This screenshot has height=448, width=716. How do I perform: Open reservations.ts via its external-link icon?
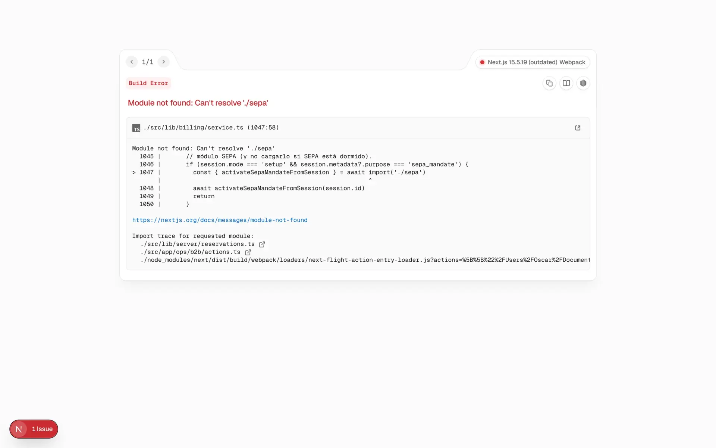(262, 244)
